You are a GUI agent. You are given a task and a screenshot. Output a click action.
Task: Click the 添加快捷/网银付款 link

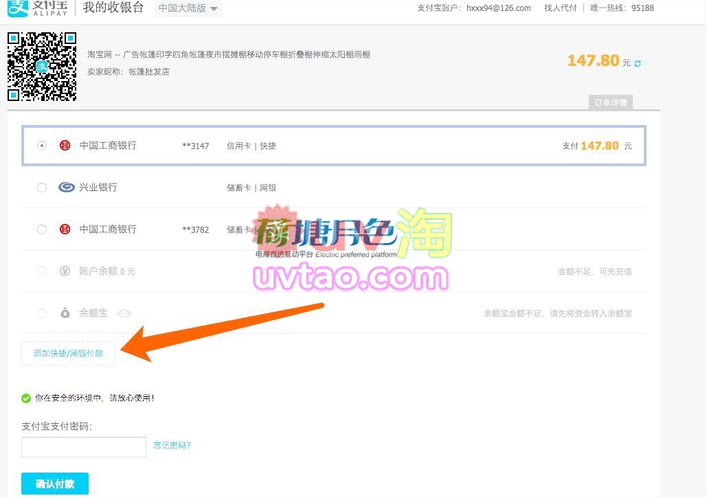68,353
